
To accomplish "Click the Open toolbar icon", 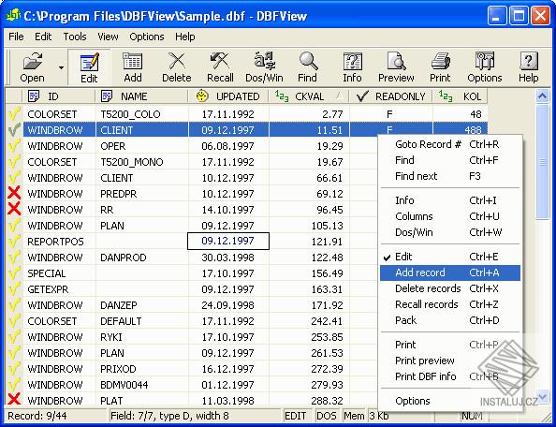I will pos(33,67).
